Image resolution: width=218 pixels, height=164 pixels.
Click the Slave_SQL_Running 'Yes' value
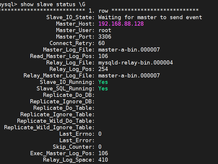[x=103, y=89]
